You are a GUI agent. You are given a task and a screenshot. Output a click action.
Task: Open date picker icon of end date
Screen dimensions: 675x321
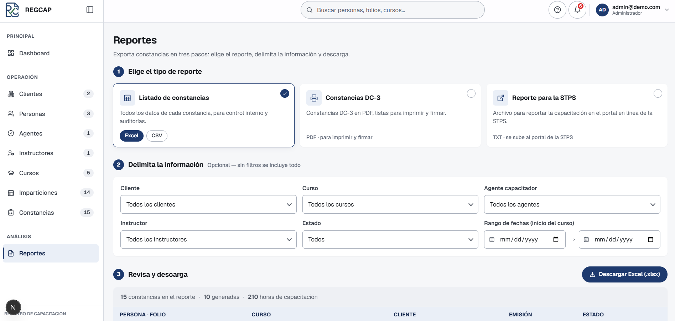coord(650,239)
